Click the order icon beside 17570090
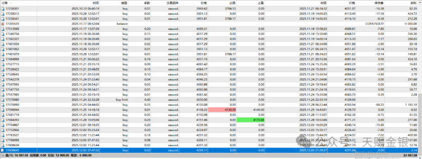Viewport: 422px width, 159px height. pos(3,105)
